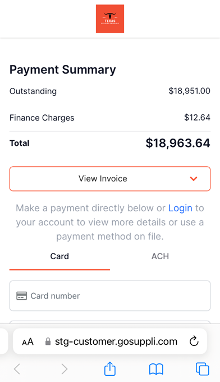Open the AA text size menu

(x=27, y=342)
